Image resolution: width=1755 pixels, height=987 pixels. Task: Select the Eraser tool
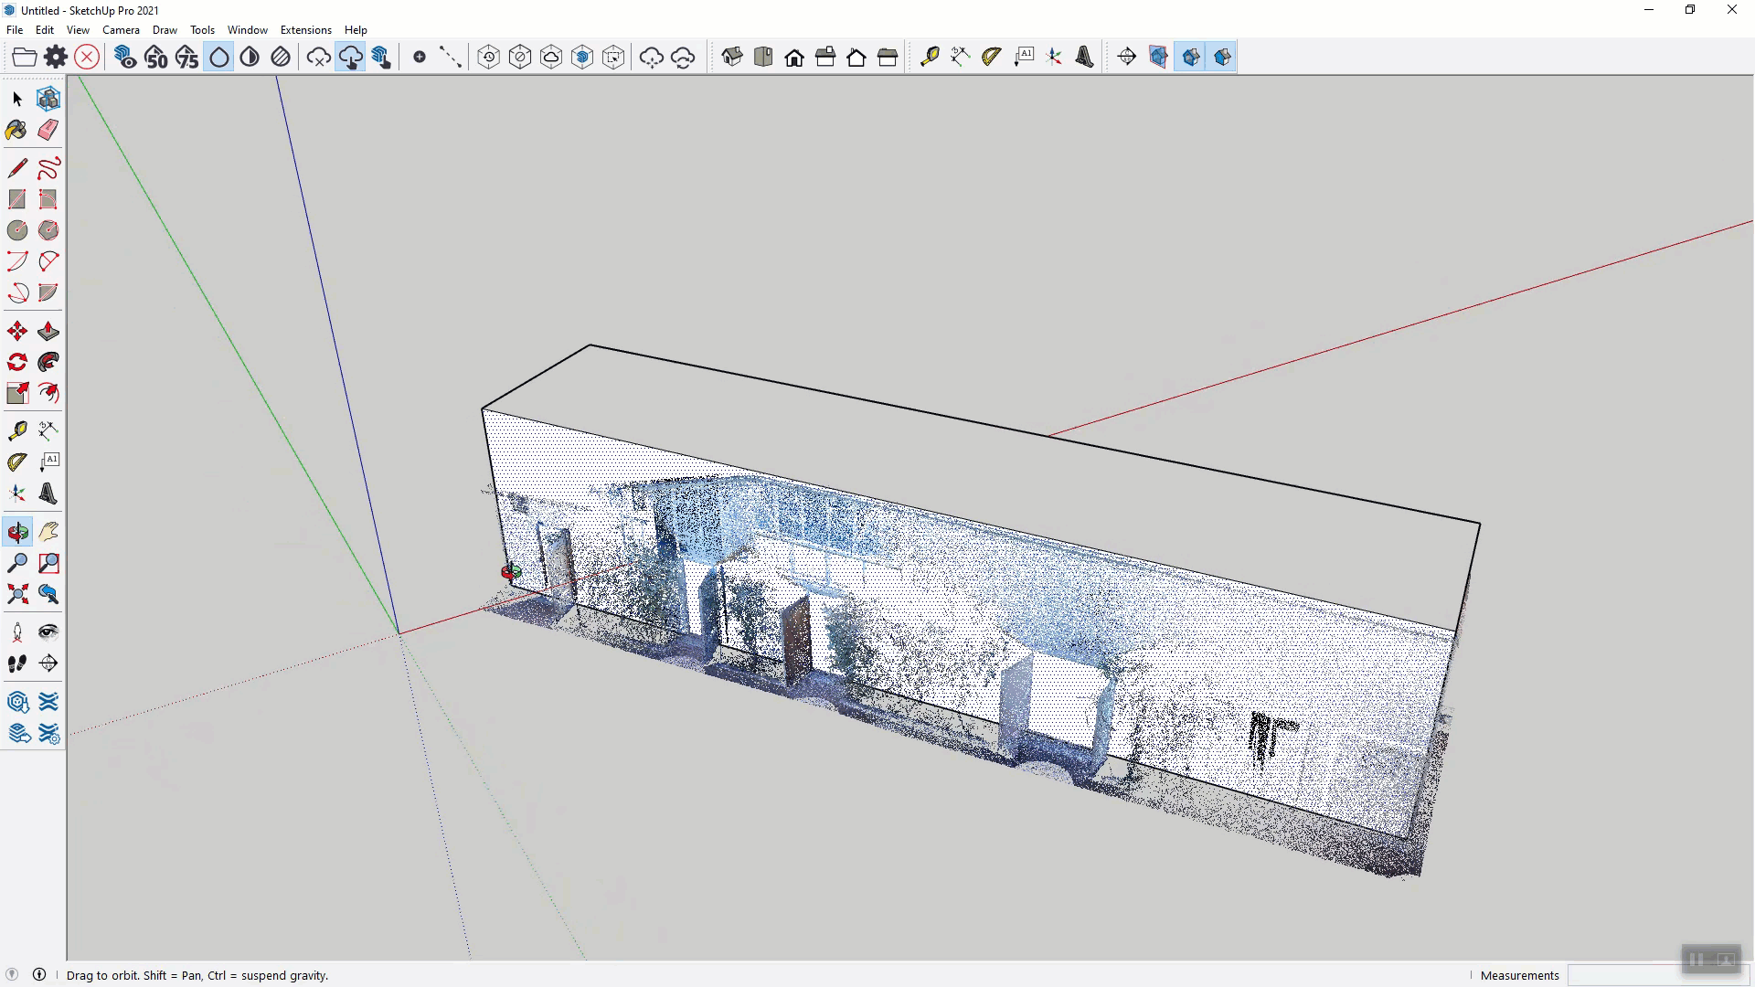pyautogui.click(x=48, y=130)
